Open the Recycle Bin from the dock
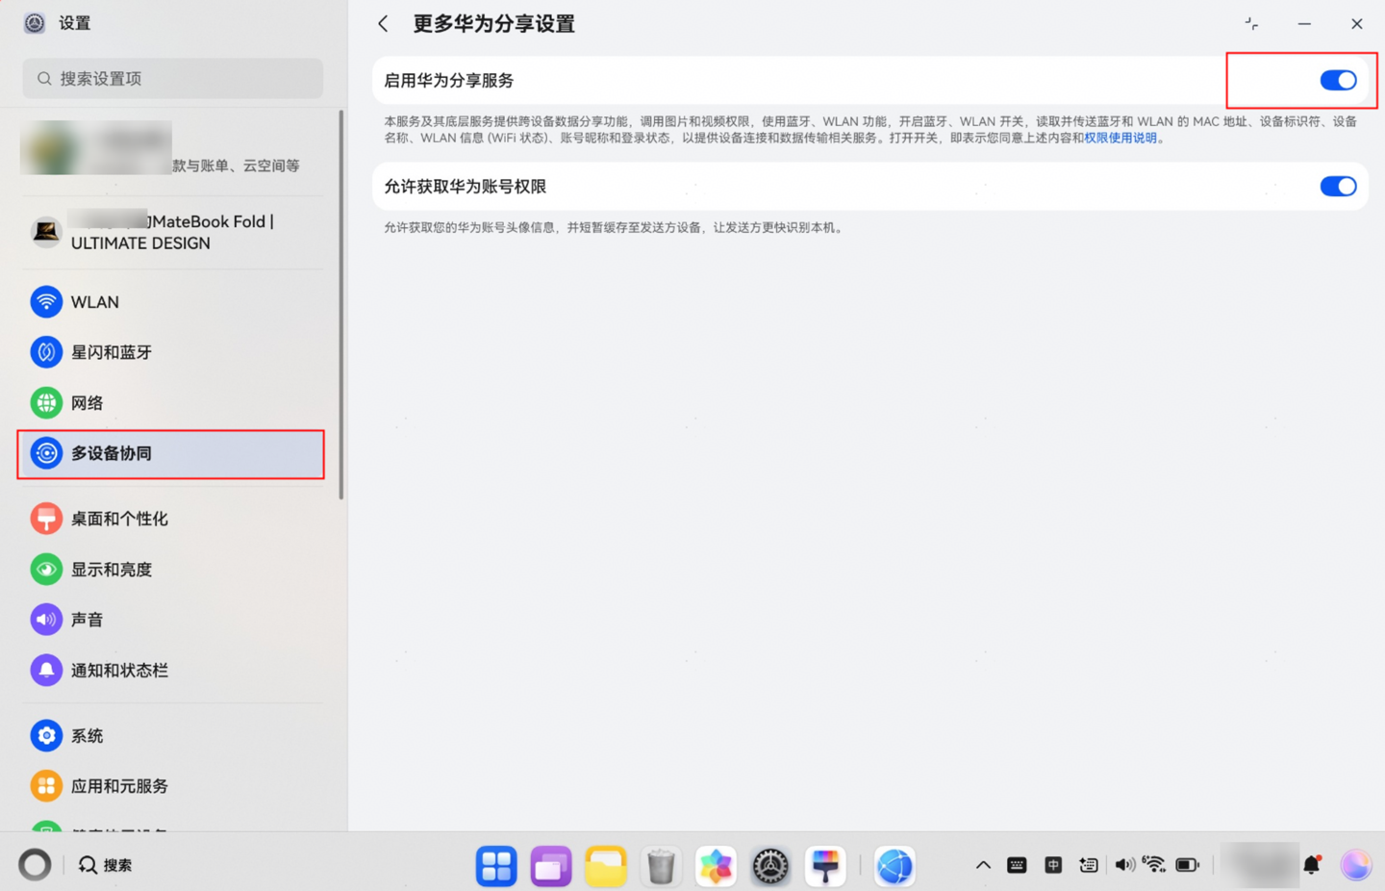1385x891 pixels. pos(661,865)
